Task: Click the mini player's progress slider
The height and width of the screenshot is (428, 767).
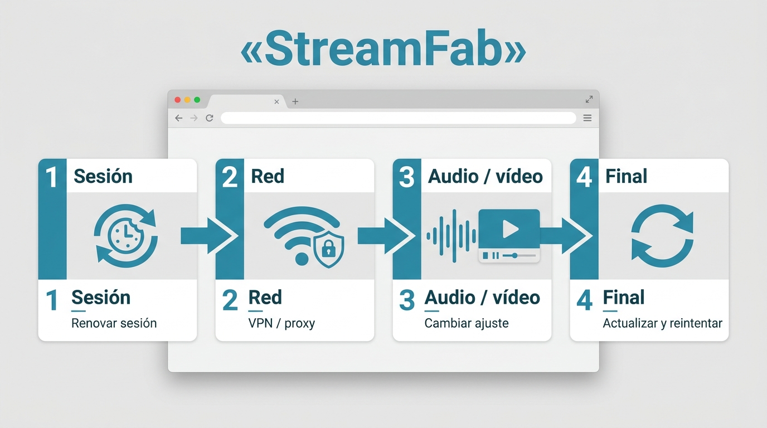Action: (519, 255)
